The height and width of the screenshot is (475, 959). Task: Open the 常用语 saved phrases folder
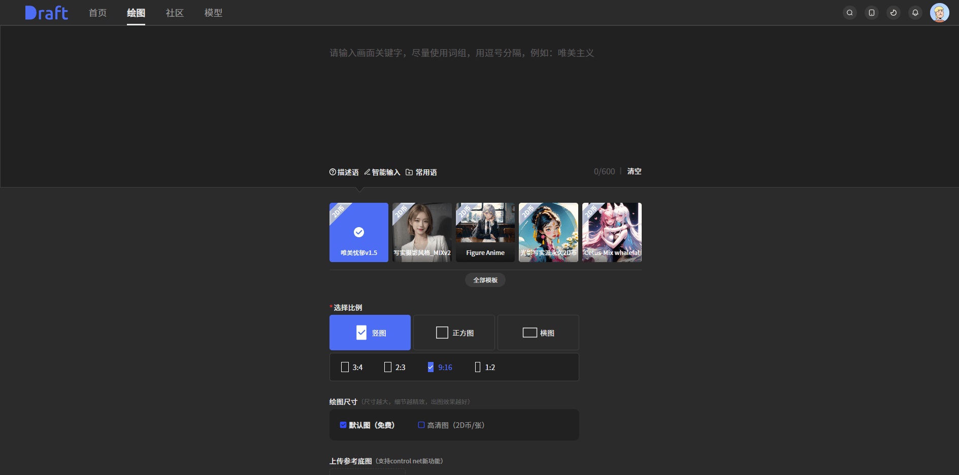click(x=421, y=172)
